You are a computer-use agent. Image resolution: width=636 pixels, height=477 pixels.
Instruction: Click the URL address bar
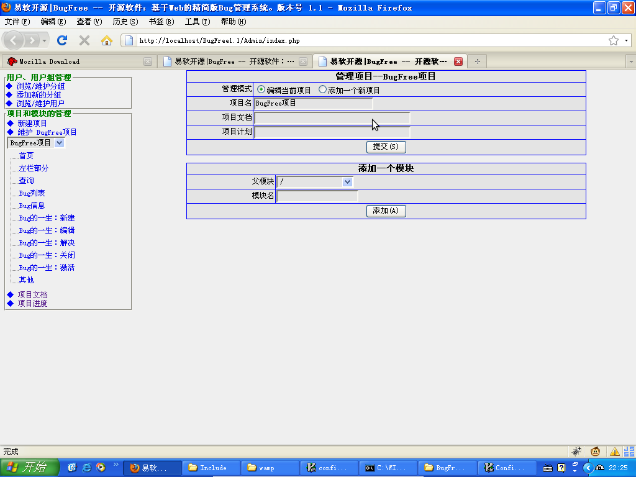coord(371,40)
